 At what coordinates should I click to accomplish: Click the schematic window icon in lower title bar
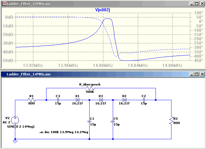pyautogui.click(x=4, y=74)
